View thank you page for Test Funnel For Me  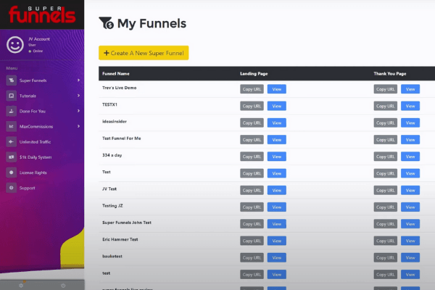point(410,140)
